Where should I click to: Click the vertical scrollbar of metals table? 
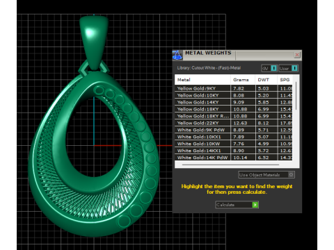pyautogui.click(x=296, y=96)
